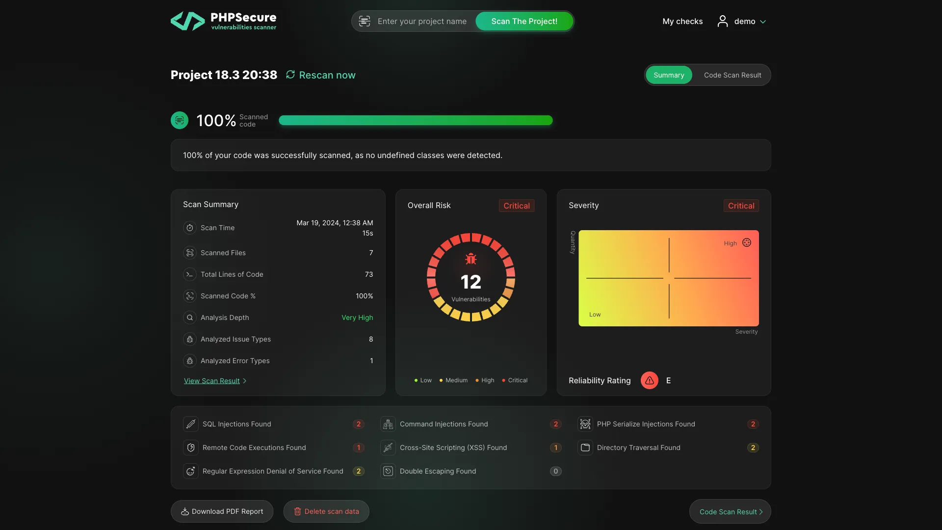Switch to Code Scan Result tab
Viewport: 942px width, 530px height.
click(x=733, y=75)
